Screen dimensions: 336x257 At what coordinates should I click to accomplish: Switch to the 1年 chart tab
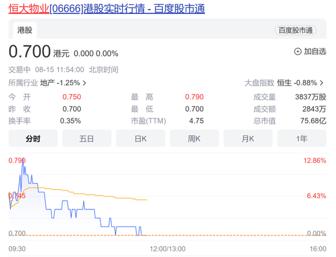(x=302, y=139)
